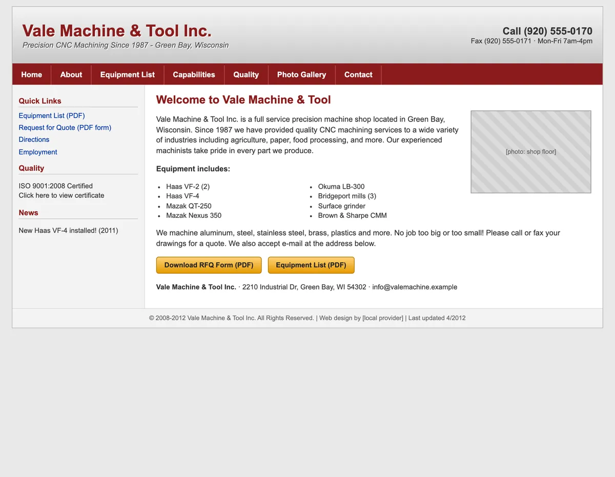The width and height of the screenshot is (615, 477).
Task: Click the 'Okuma LB-300' list item
Action: (x=341, y=186)
